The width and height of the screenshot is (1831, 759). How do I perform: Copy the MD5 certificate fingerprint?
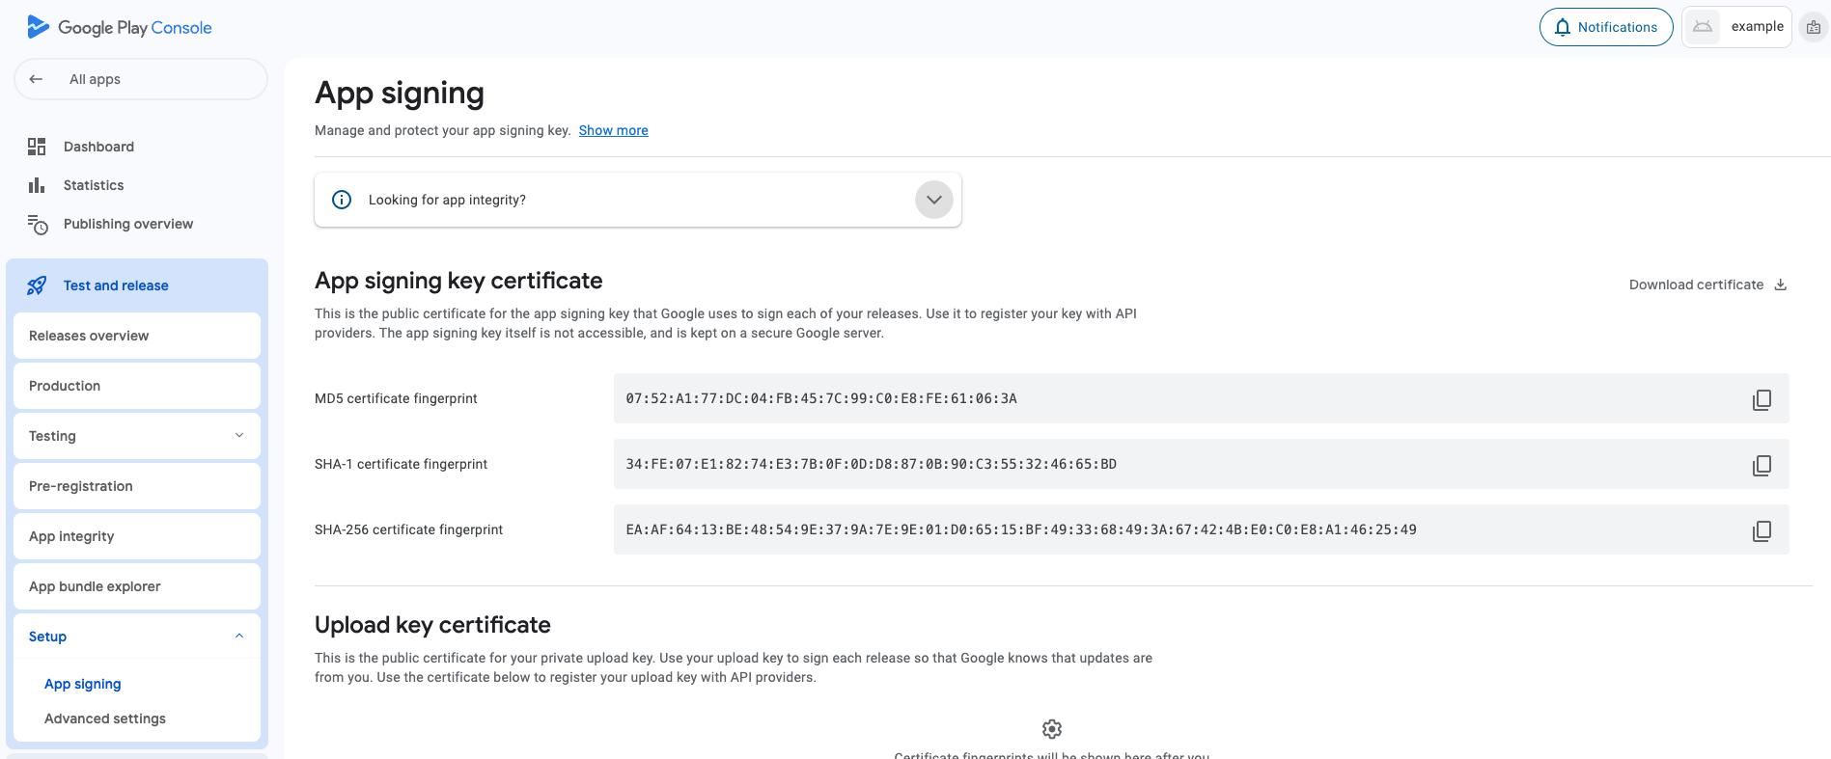(x=1762, y=399)
